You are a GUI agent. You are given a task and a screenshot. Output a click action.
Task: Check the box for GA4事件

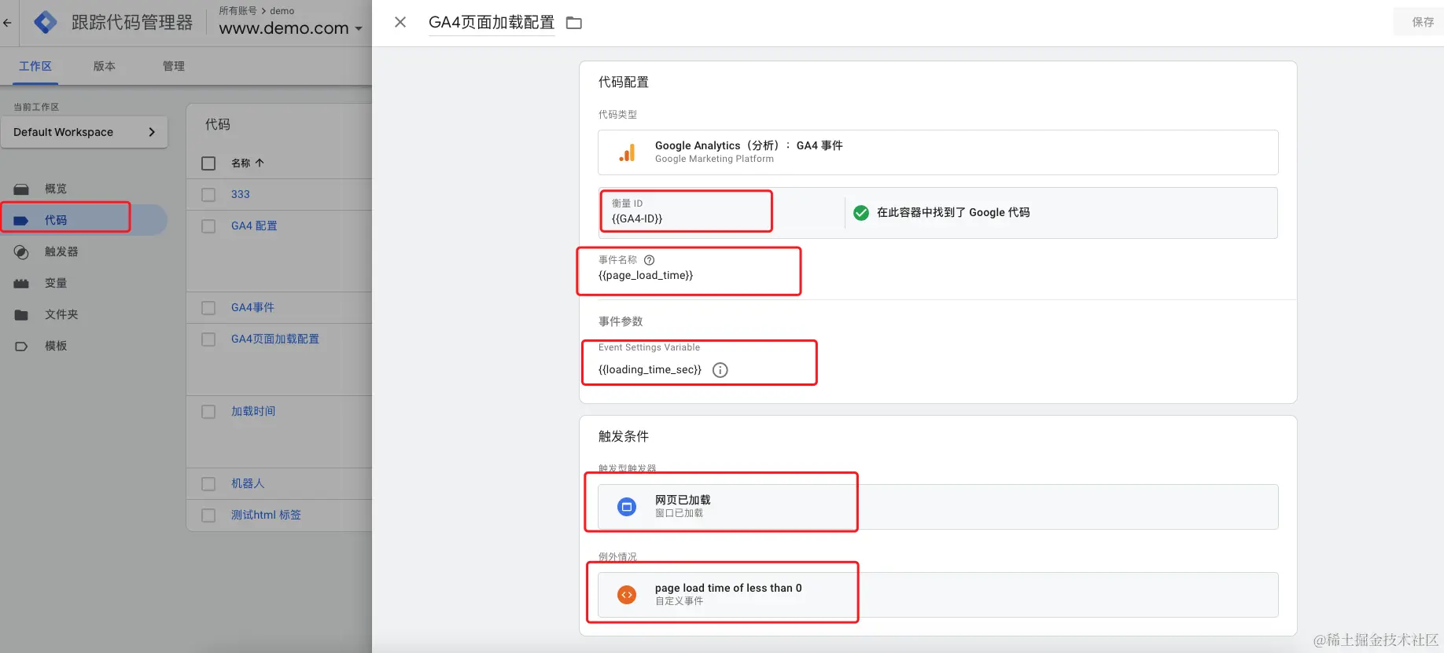[x=208, y=307]
